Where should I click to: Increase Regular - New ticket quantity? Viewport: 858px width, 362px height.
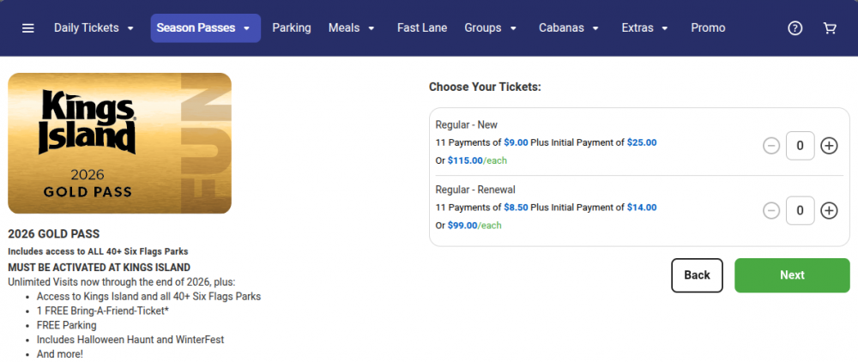click(x=829, y=146)
